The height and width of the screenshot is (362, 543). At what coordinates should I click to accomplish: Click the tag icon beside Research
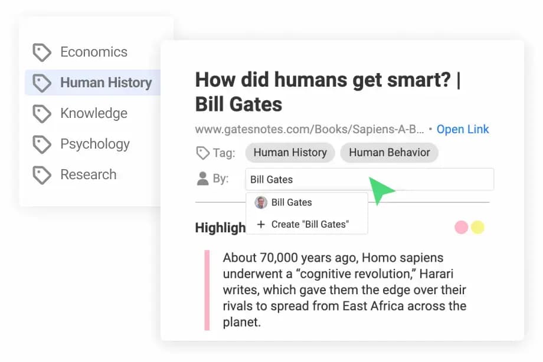click(x=41, y=175)
